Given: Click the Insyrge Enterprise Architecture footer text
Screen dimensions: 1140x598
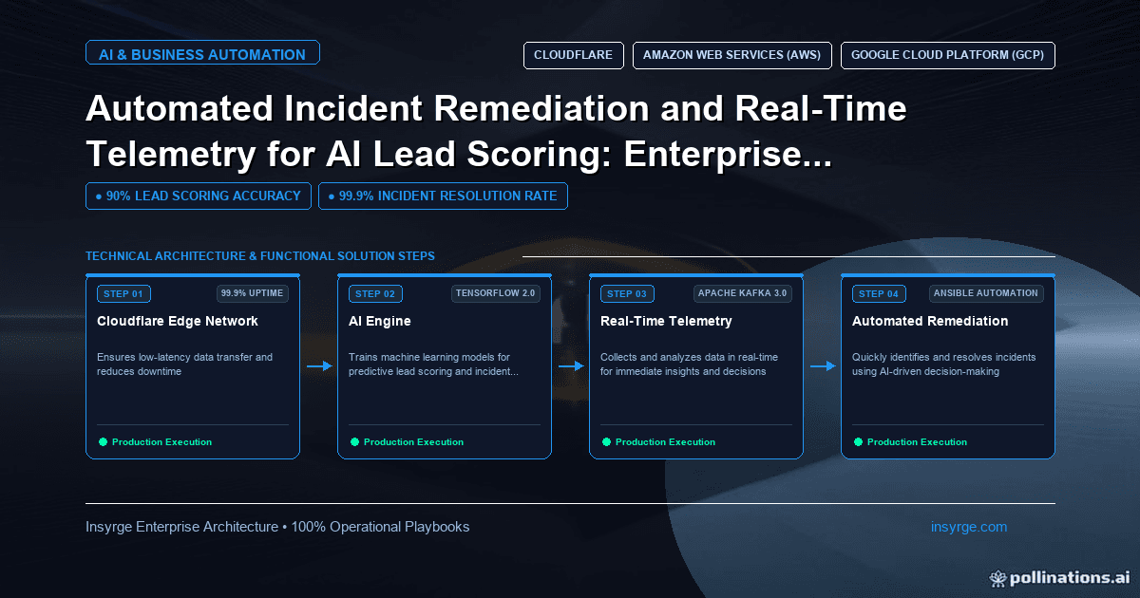Looking at the screenshot, I should [277, 527].
